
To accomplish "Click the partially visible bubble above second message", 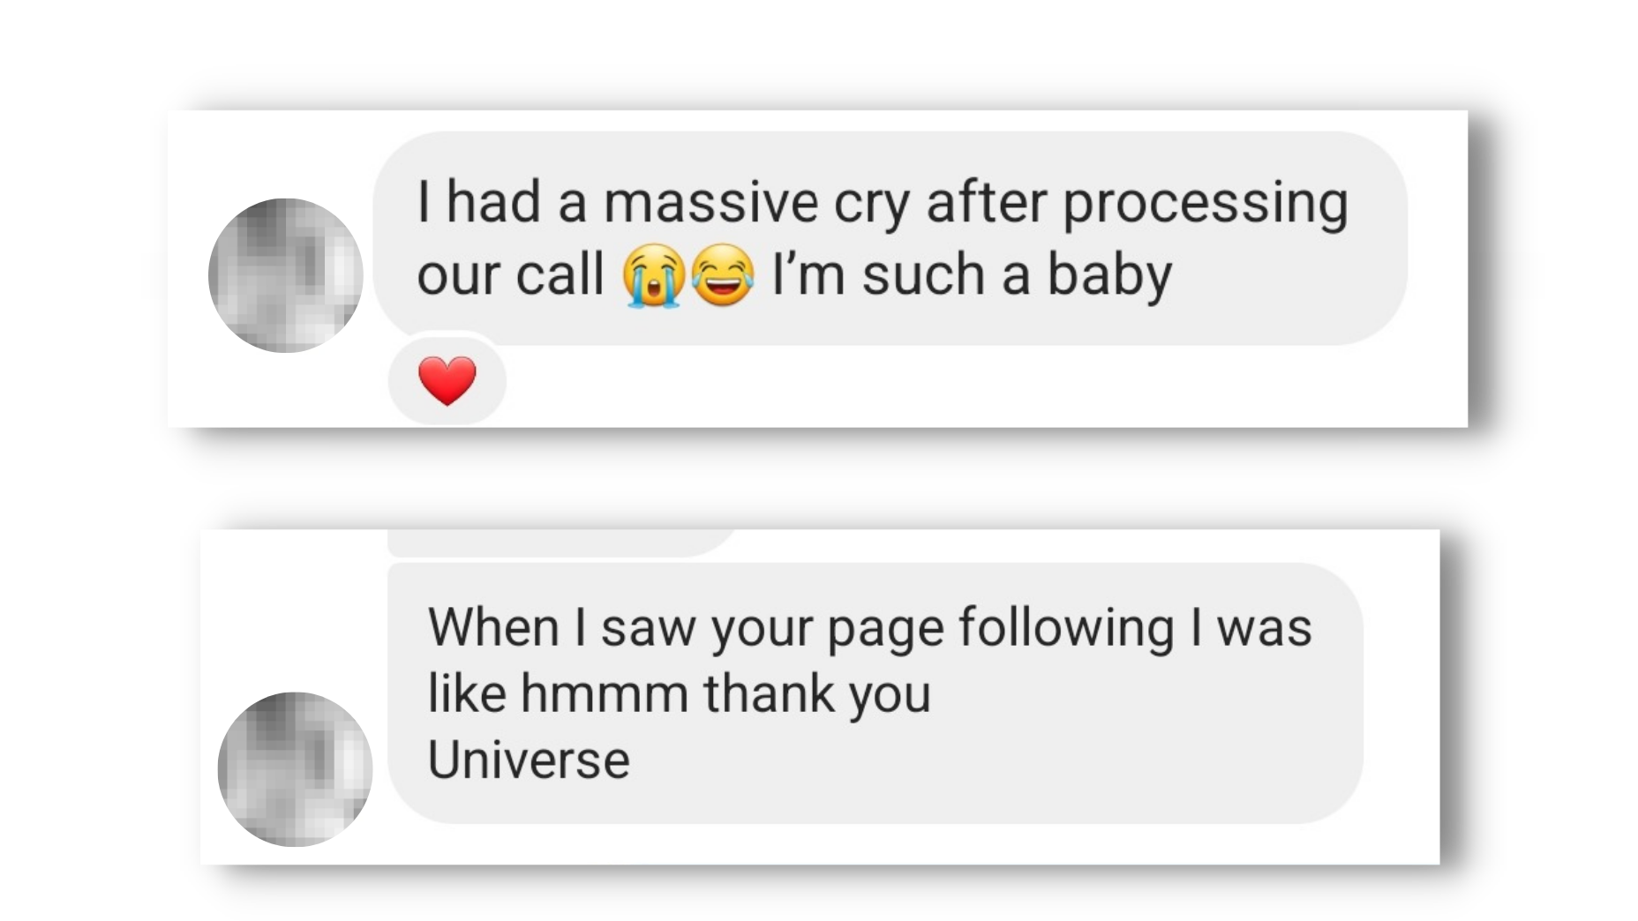I will coord(562,543).
